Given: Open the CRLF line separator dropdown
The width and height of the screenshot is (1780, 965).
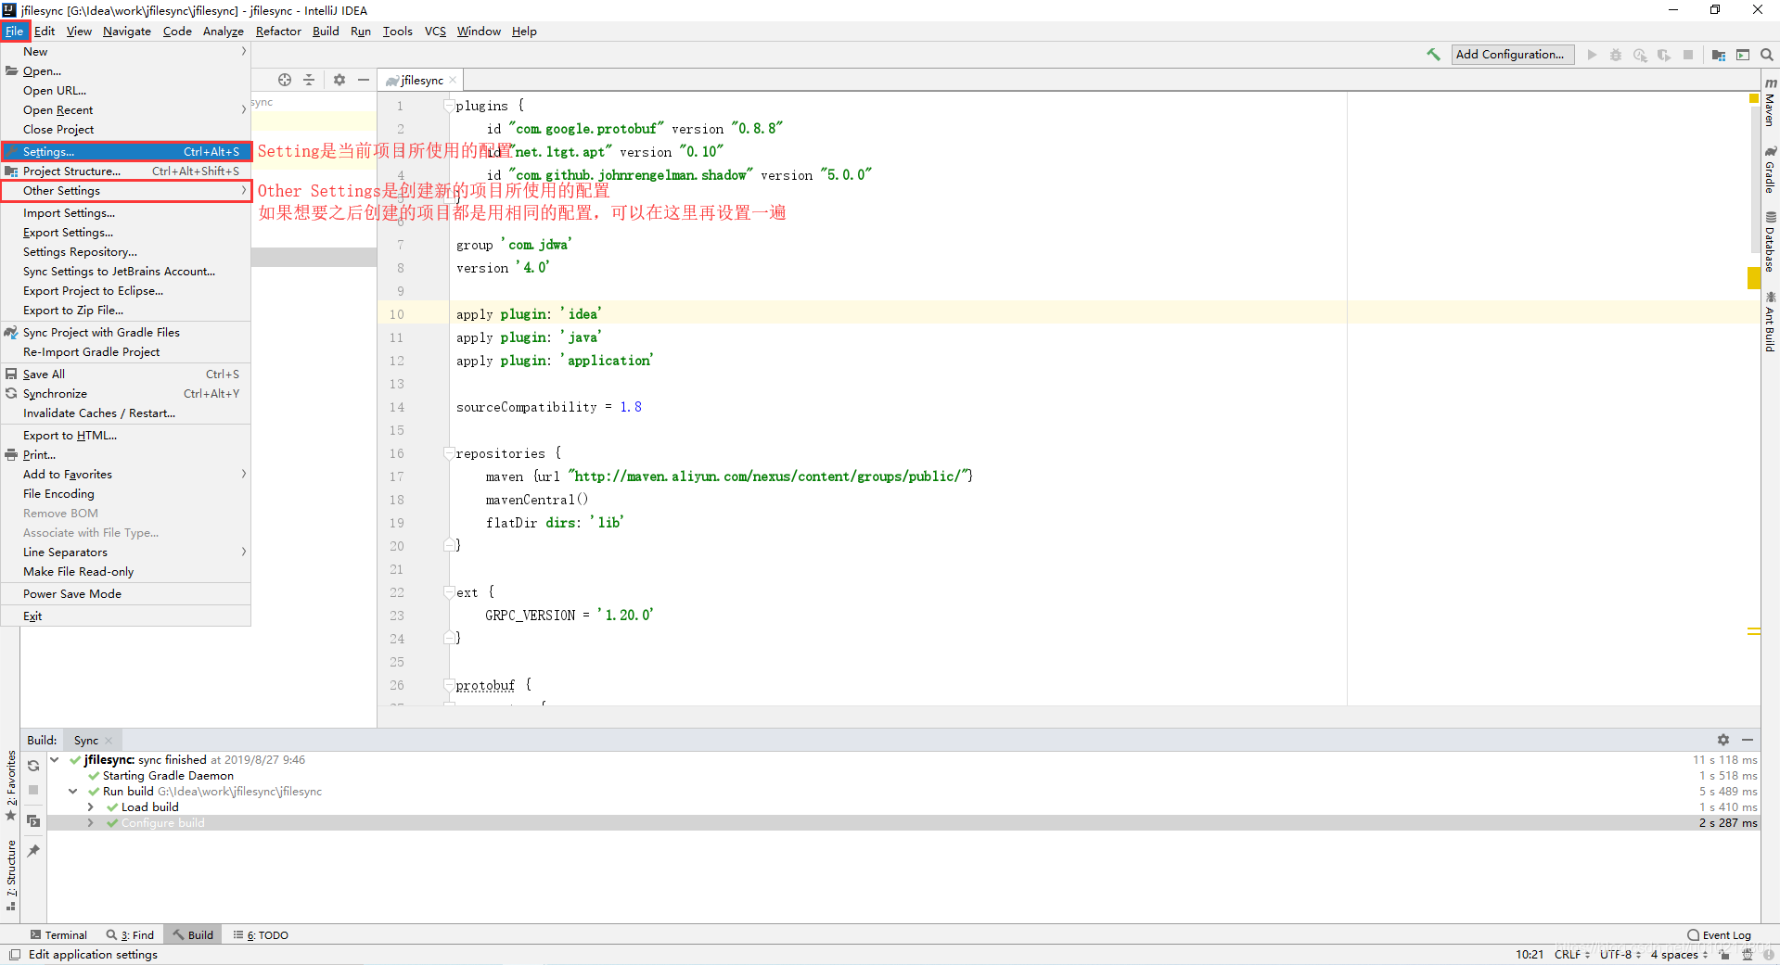Looking at the screenshot, I should (x=1572, y=955).
